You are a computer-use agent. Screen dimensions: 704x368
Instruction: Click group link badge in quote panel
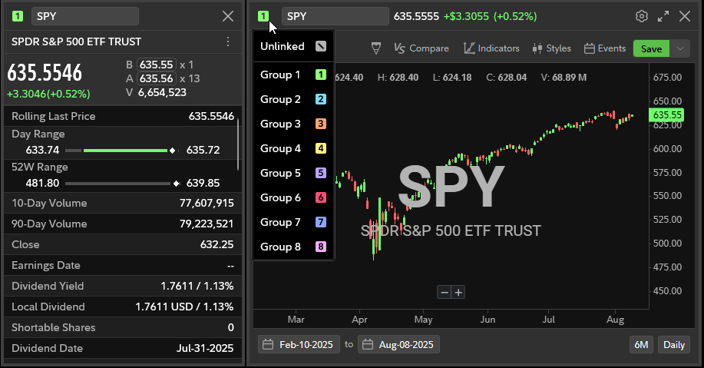coord(18,16)
